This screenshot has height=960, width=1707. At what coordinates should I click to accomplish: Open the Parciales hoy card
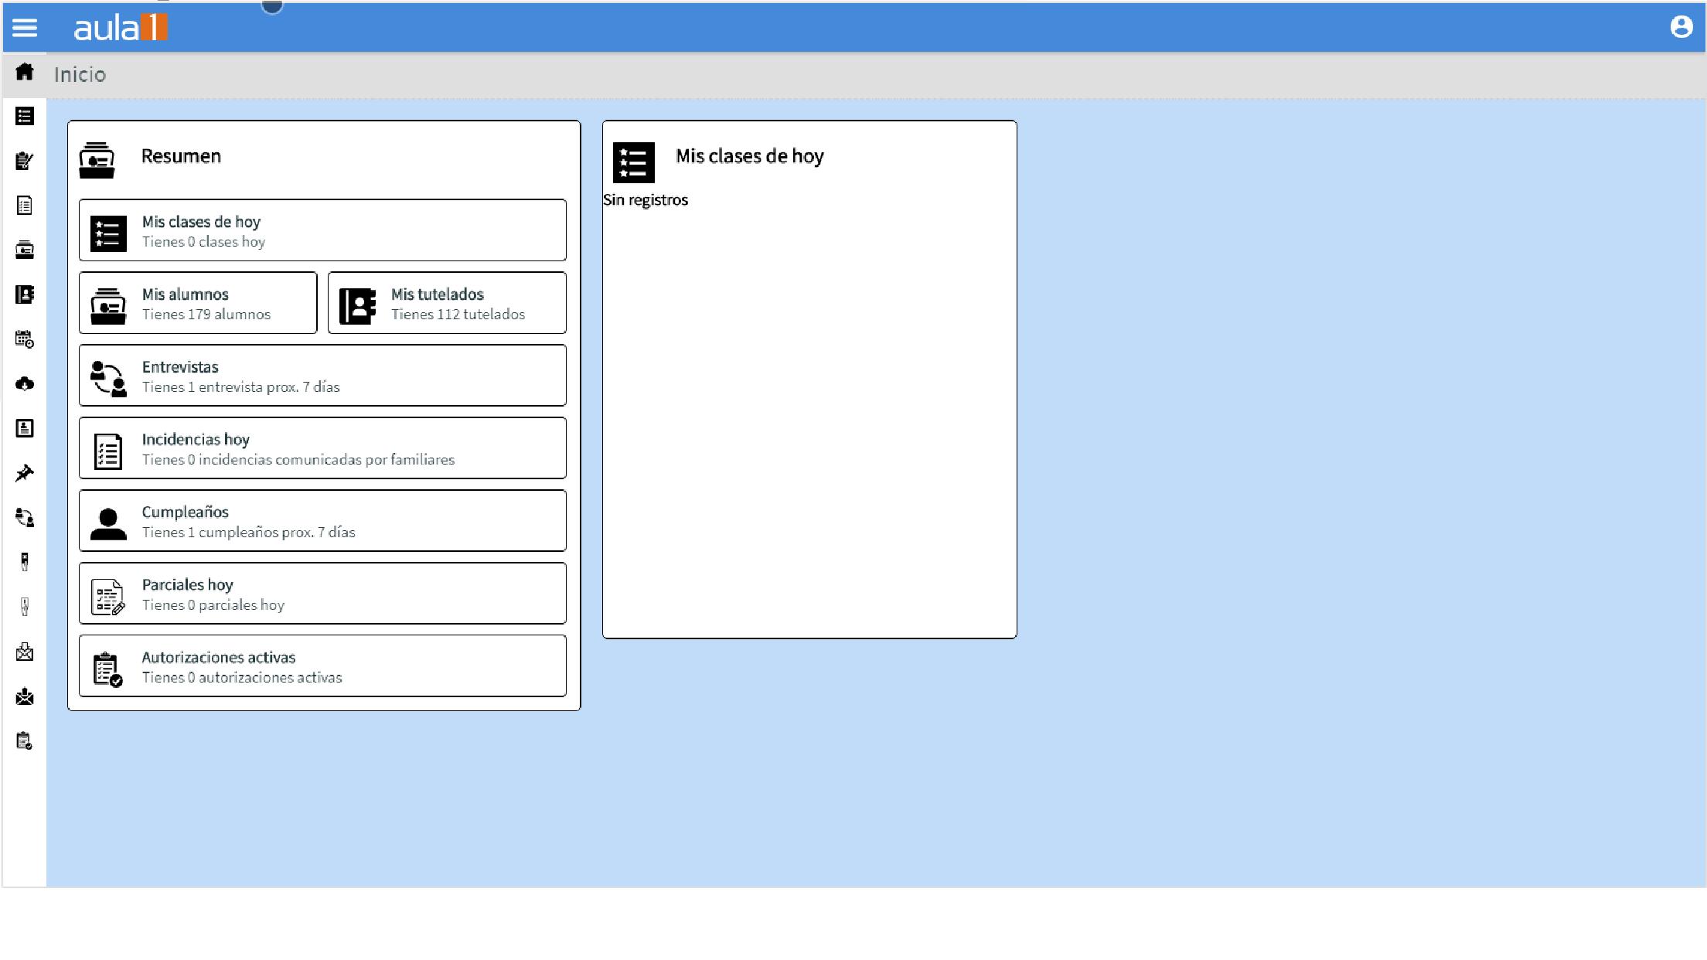coord(322,594)
